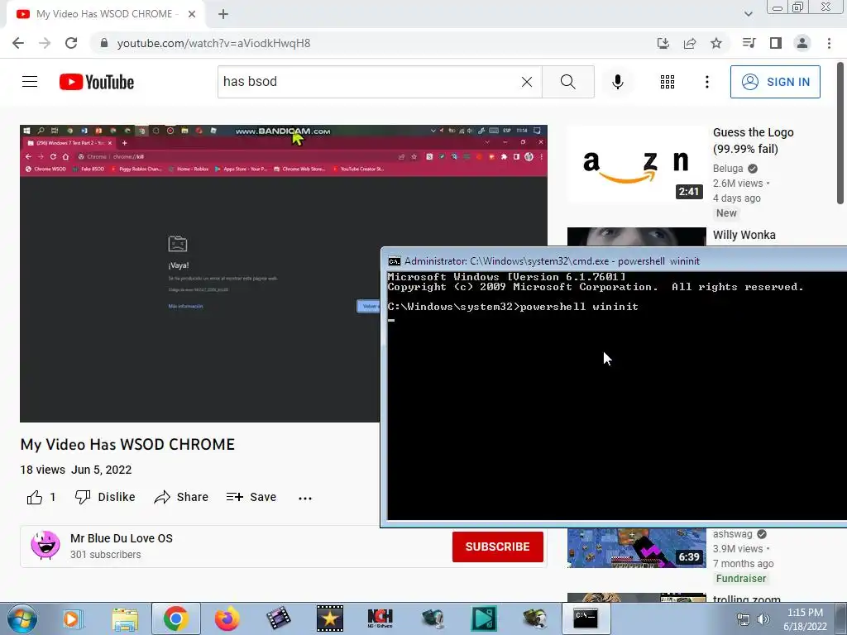This screenshot has height=635, width=847.
Task: Like the video with thumbs up
Action: pyautogui.click(x=35, y=497)
